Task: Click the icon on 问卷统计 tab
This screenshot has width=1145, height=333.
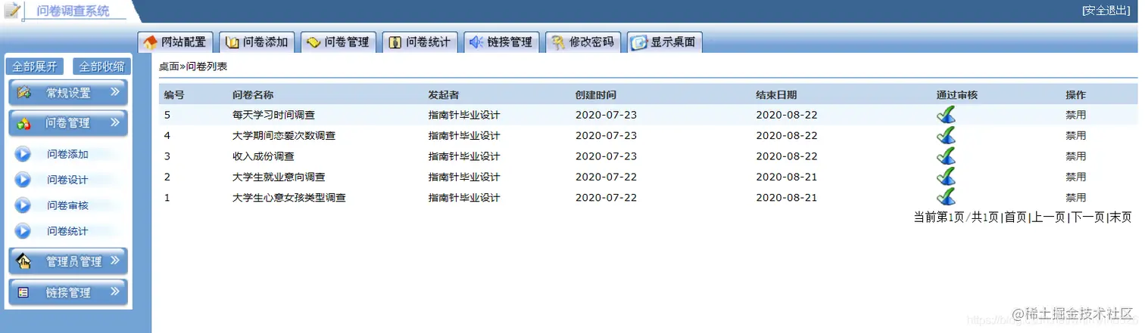Action: pyautogui.click(x=395, y=42)
